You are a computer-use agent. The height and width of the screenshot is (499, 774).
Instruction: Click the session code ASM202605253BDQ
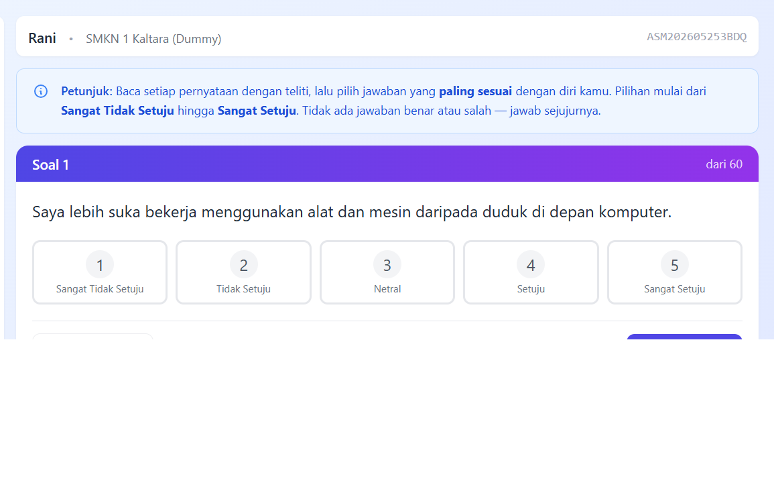[x=696, y=37]
